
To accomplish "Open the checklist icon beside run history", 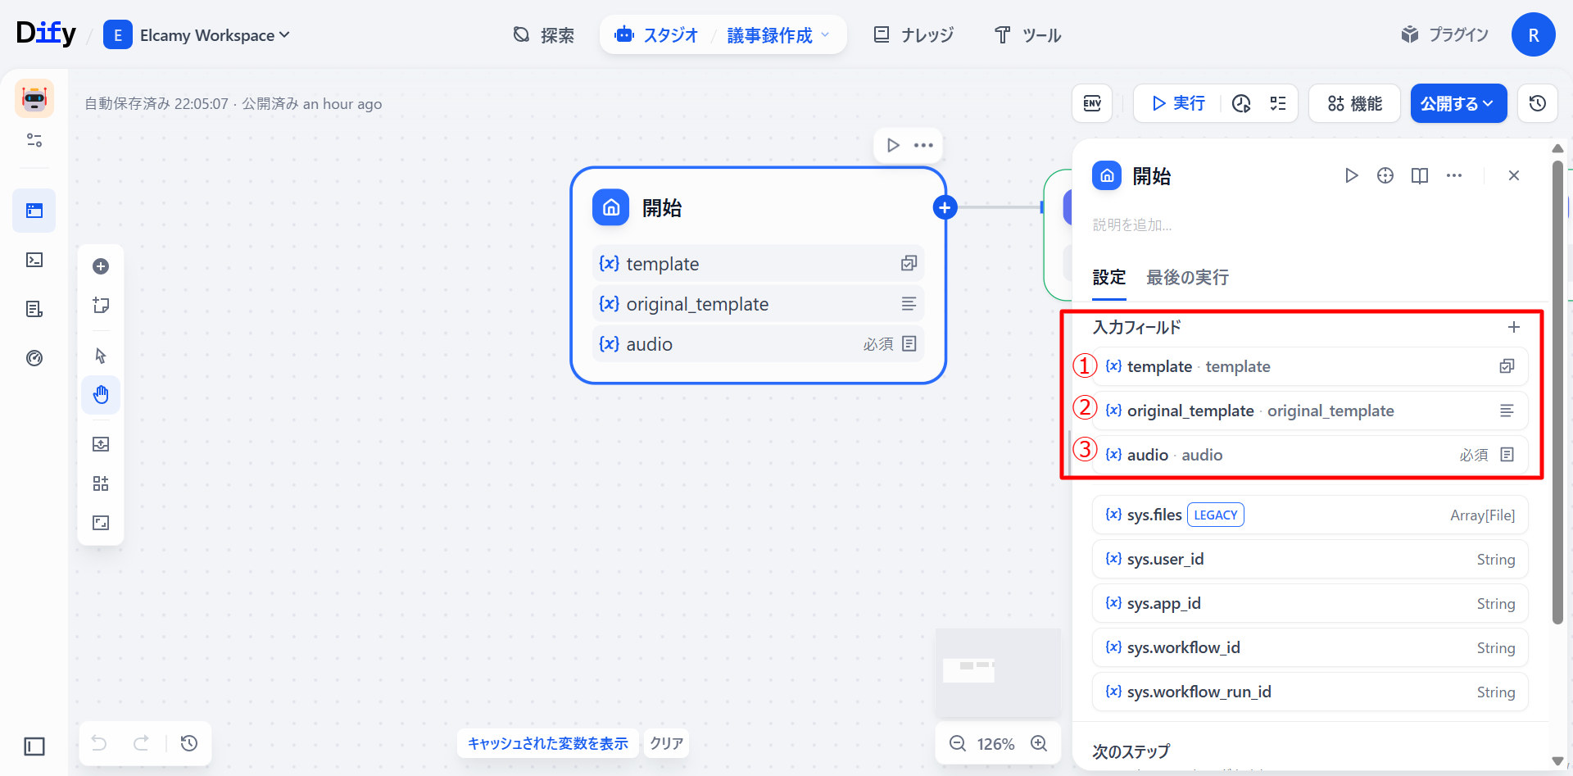I will point(1277,103).
